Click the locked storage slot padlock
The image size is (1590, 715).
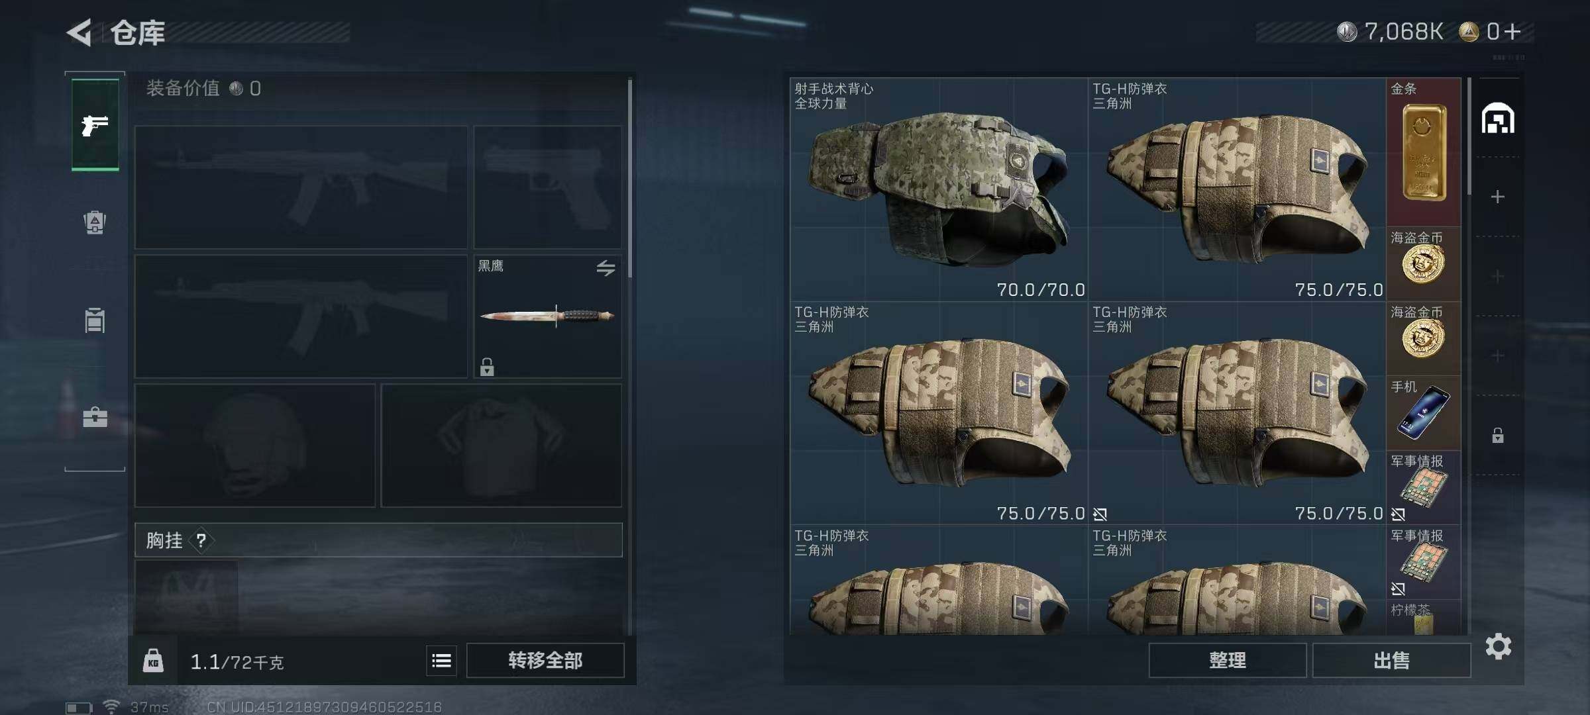click(x=1498, y=435)
